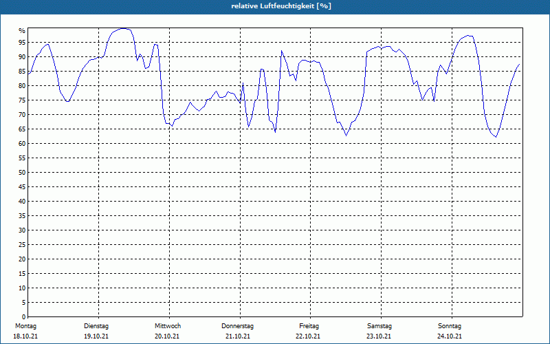Click the date label 18.10.21
550x344 pixels.
[x=25, y=336]
